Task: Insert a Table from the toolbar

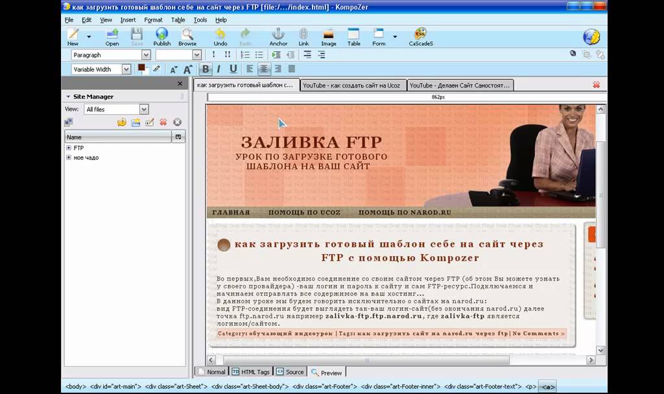Action: coord(353,36)
